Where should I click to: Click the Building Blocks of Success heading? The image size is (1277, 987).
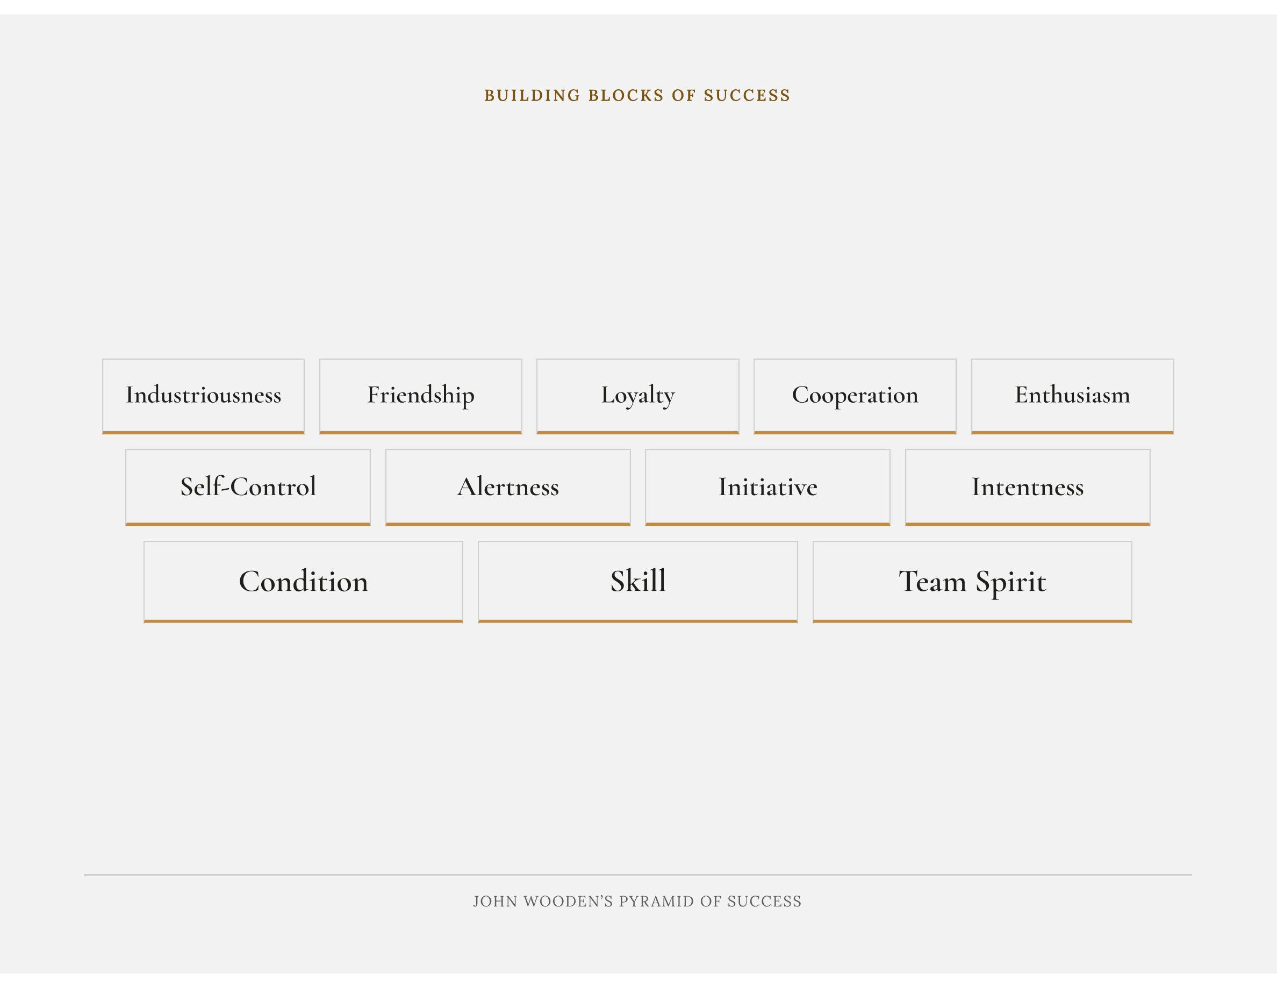(637, 95)
